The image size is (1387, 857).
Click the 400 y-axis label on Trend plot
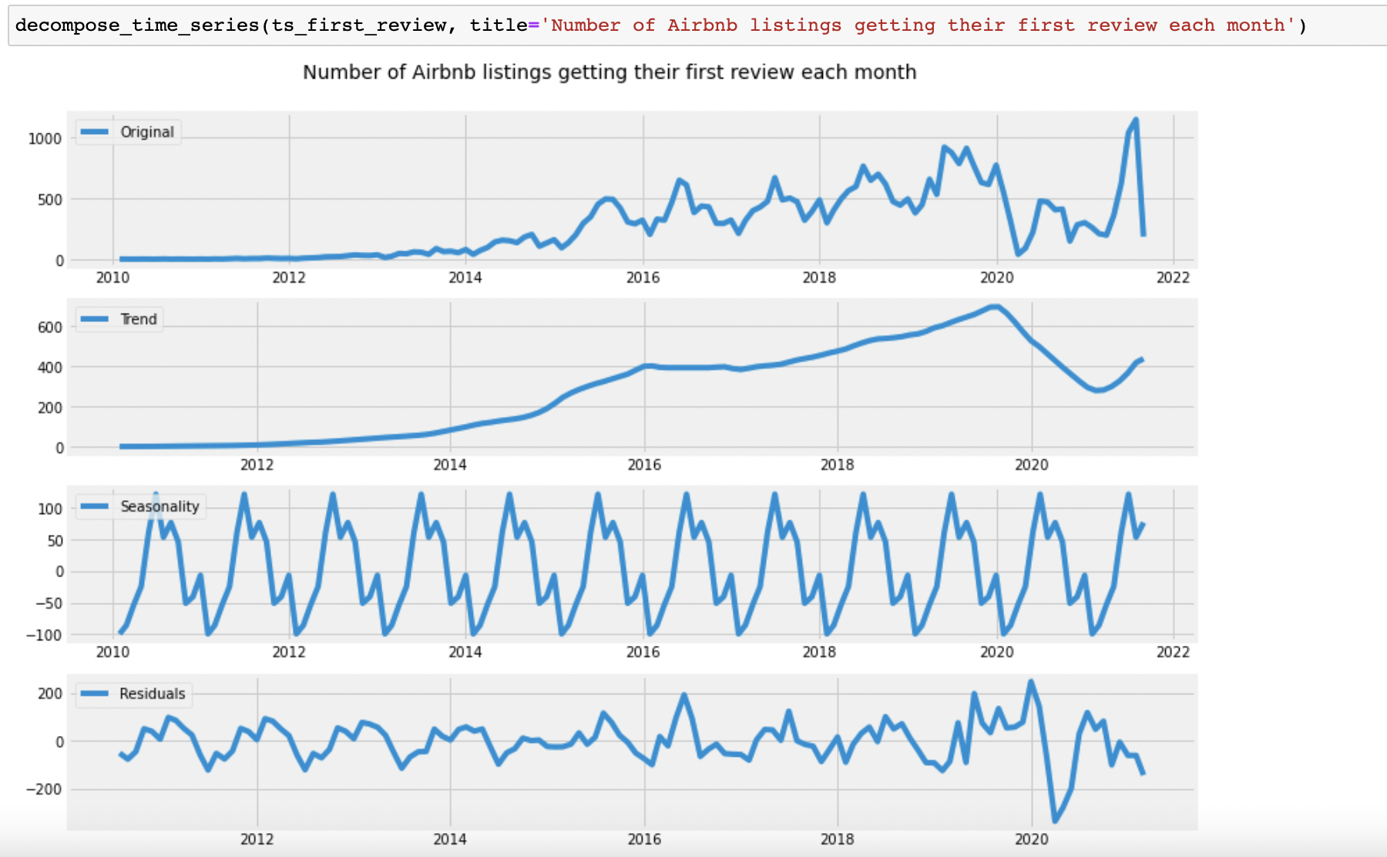click(49, 368)
